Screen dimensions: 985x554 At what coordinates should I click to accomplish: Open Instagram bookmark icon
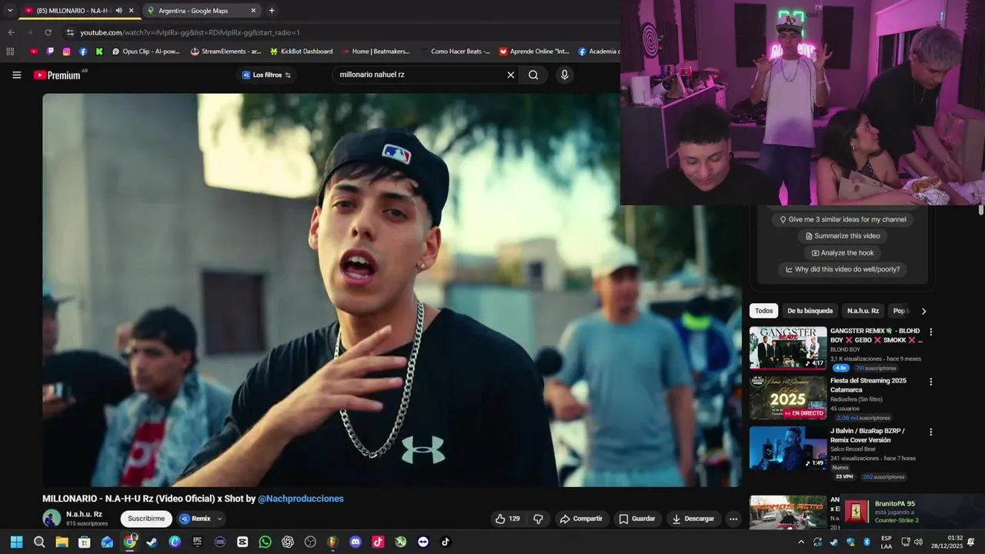pyautogui.click(x=67, y=52)
